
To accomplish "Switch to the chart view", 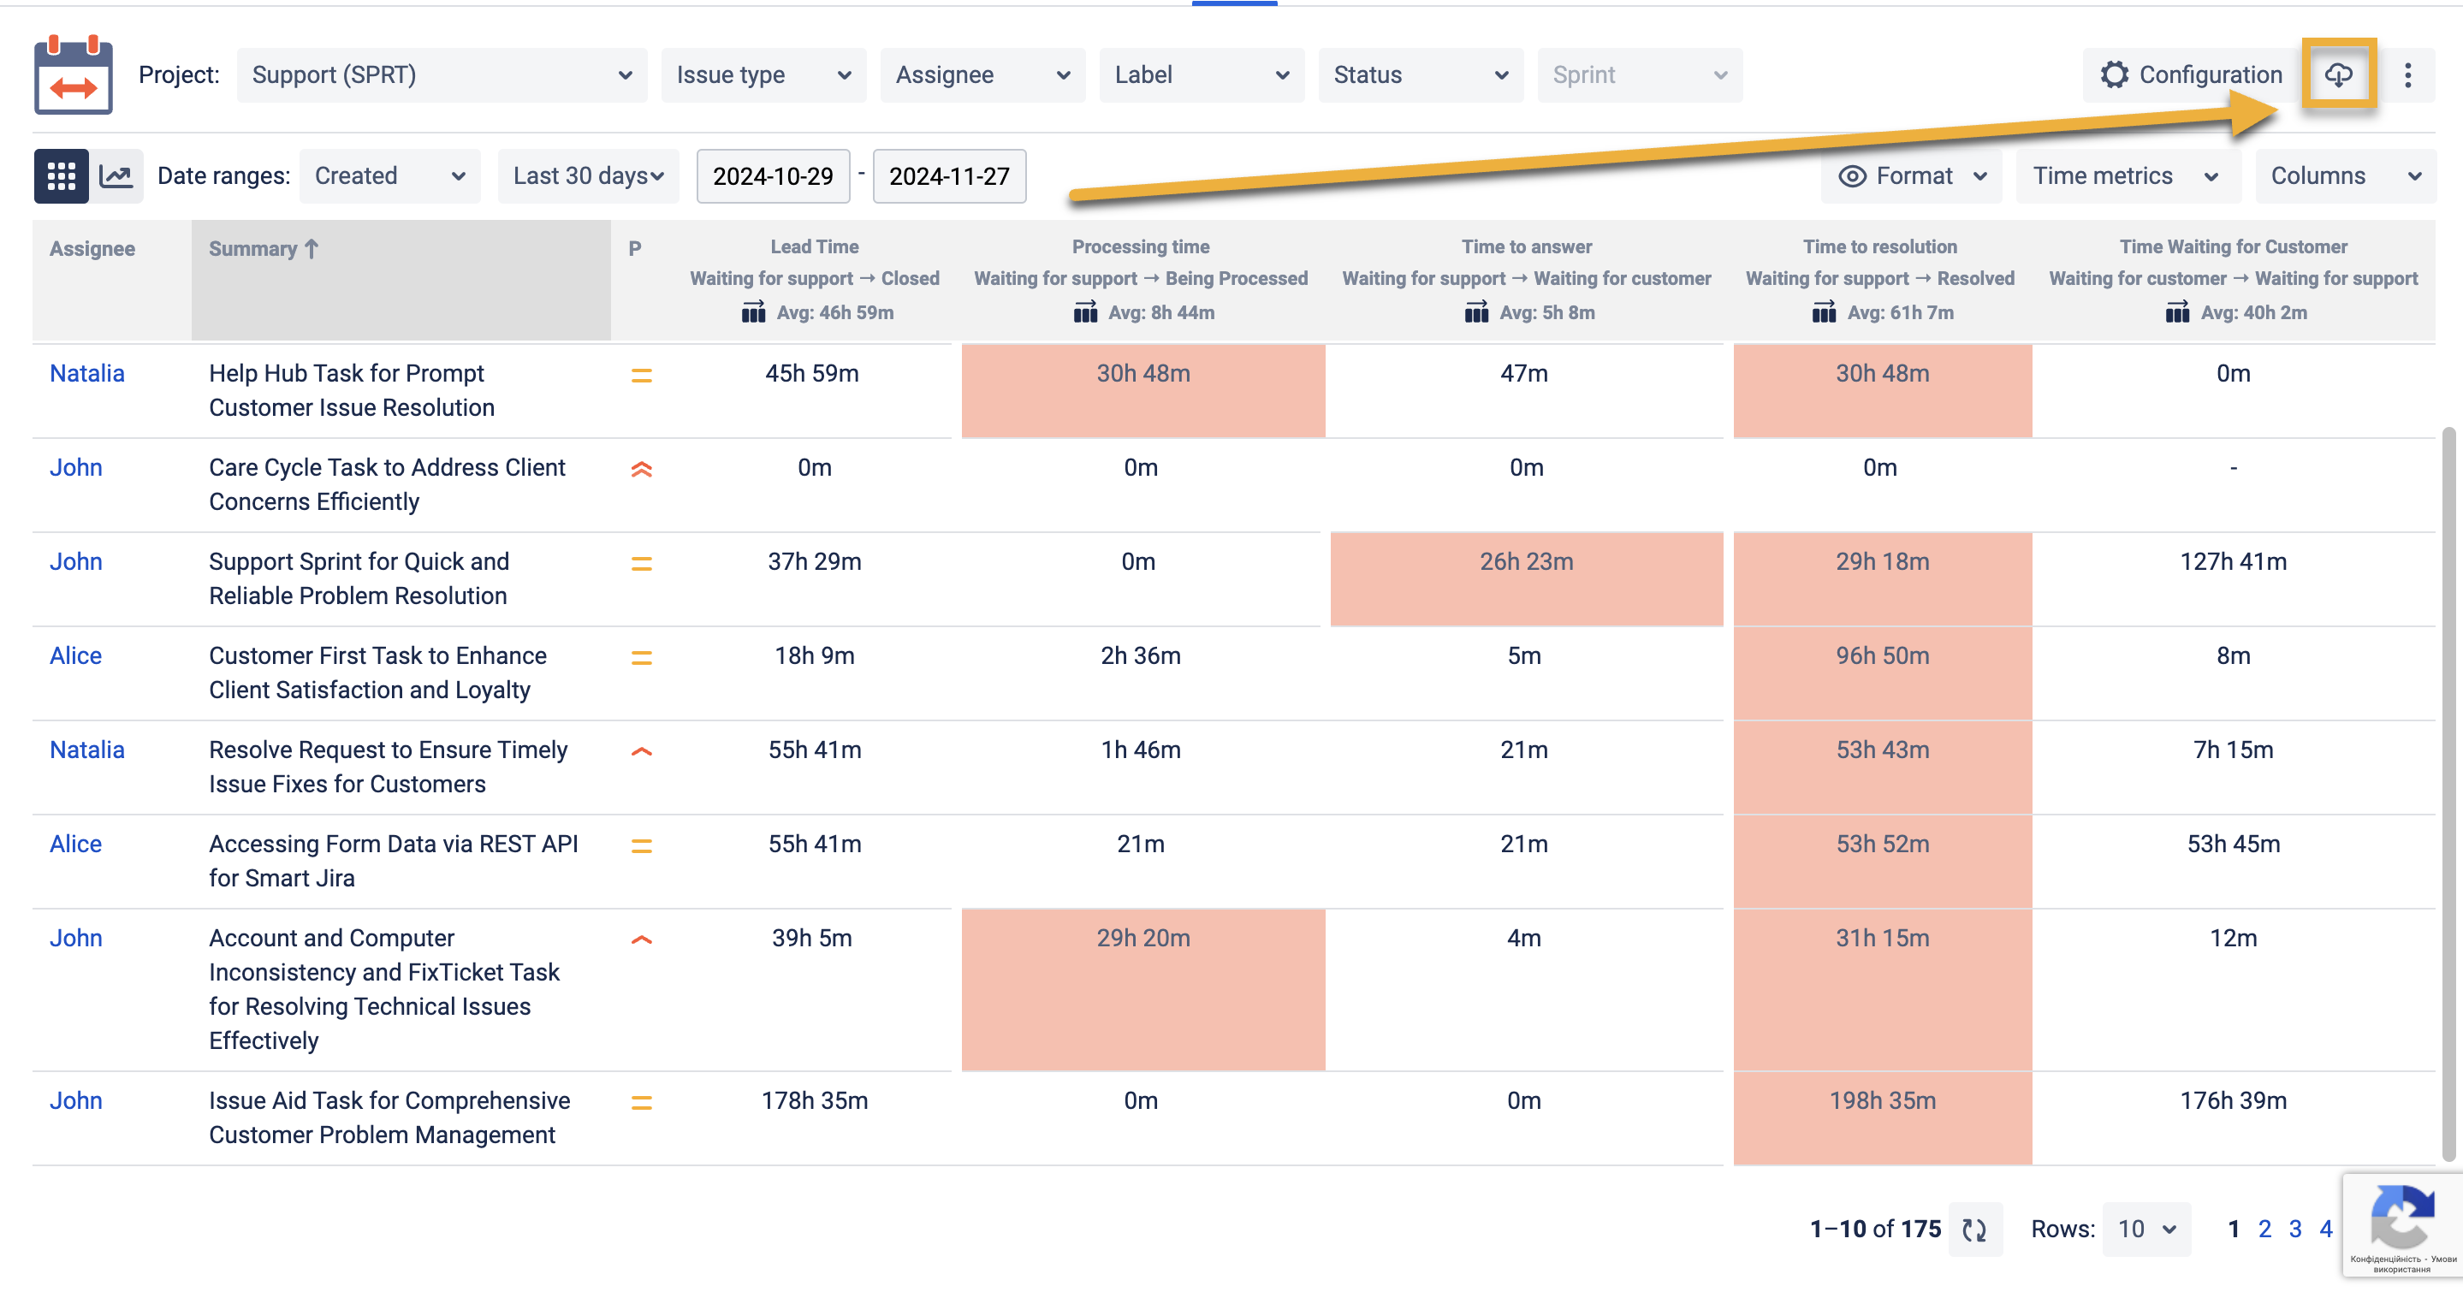I will tap(116, 176).
